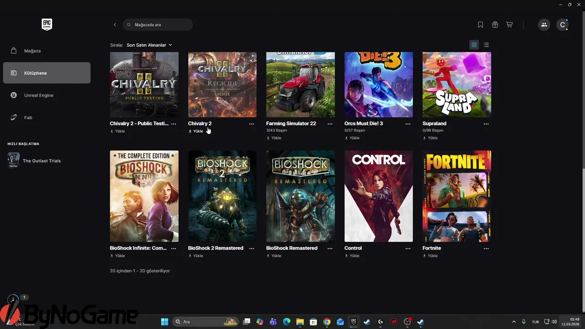Install BioShock Remastered with Yükle
The width and height of the screenshot is (585, 329).
pos(274,256)
